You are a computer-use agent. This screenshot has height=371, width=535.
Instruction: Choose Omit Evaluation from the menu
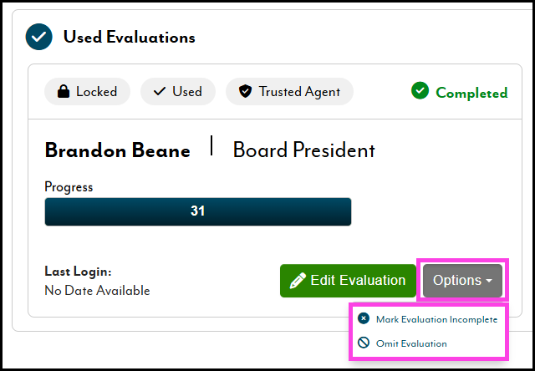point(411,343)
